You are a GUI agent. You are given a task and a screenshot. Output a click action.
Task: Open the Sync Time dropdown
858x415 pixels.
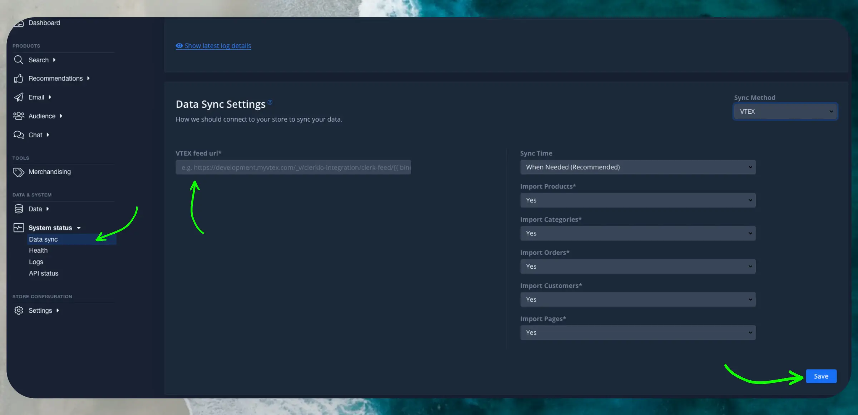tap(638, 167)
